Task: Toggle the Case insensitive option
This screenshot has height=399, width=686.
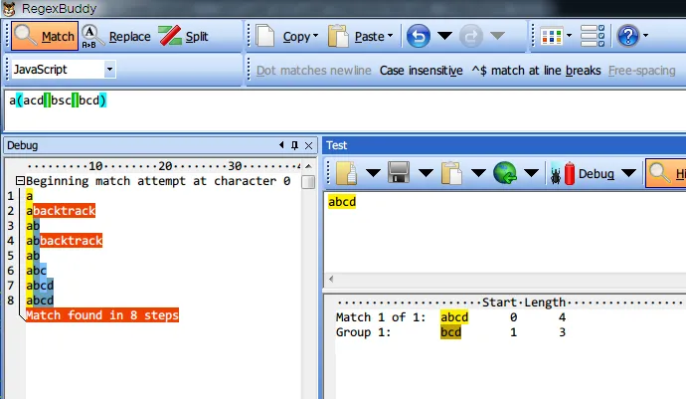Action: point(421,71)
